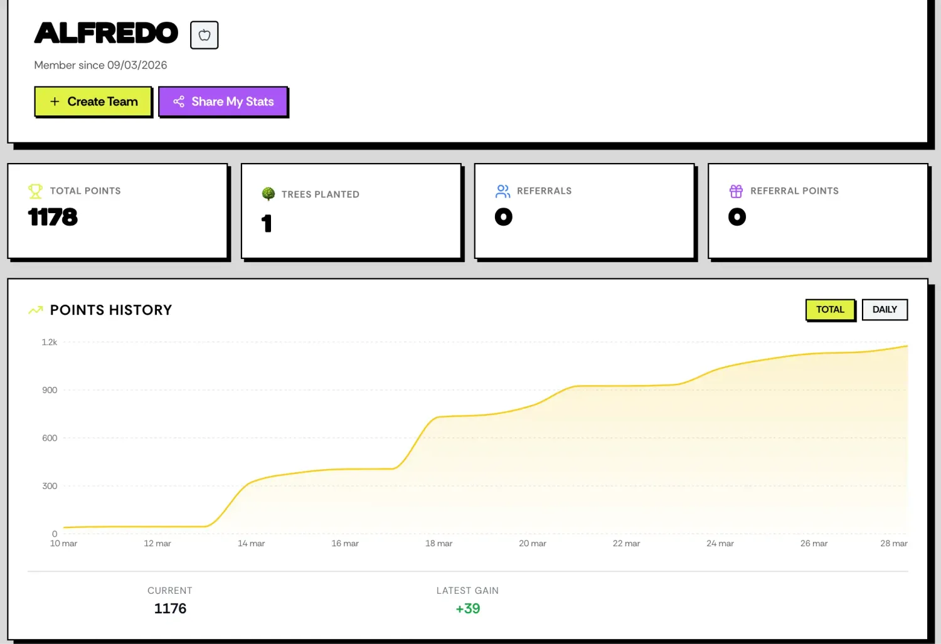Click the CURRENT value 1176
Viewport: 941px width, 644px height.
pyautogui.click(x=170, y=608)
